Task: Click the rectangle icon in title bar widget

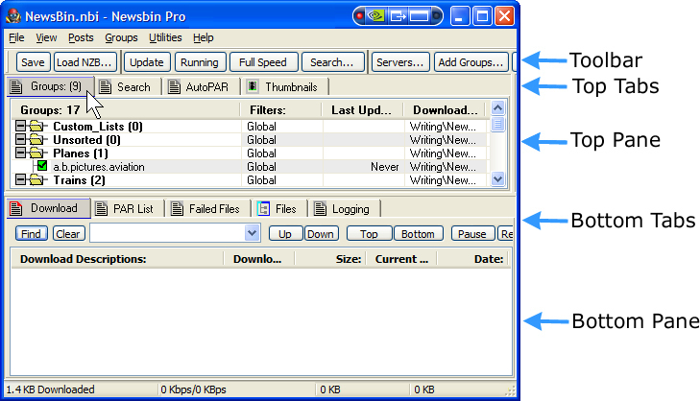Action: (419, 16)
